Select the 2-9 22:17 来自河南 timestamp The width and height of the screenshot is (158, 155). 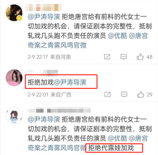(x=49, y=57)
